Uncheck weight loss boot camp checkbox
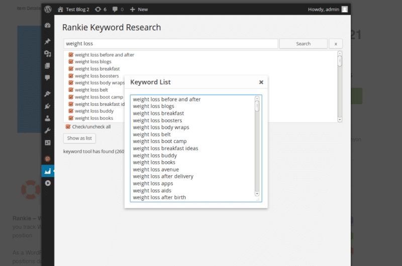 [71, 97]
